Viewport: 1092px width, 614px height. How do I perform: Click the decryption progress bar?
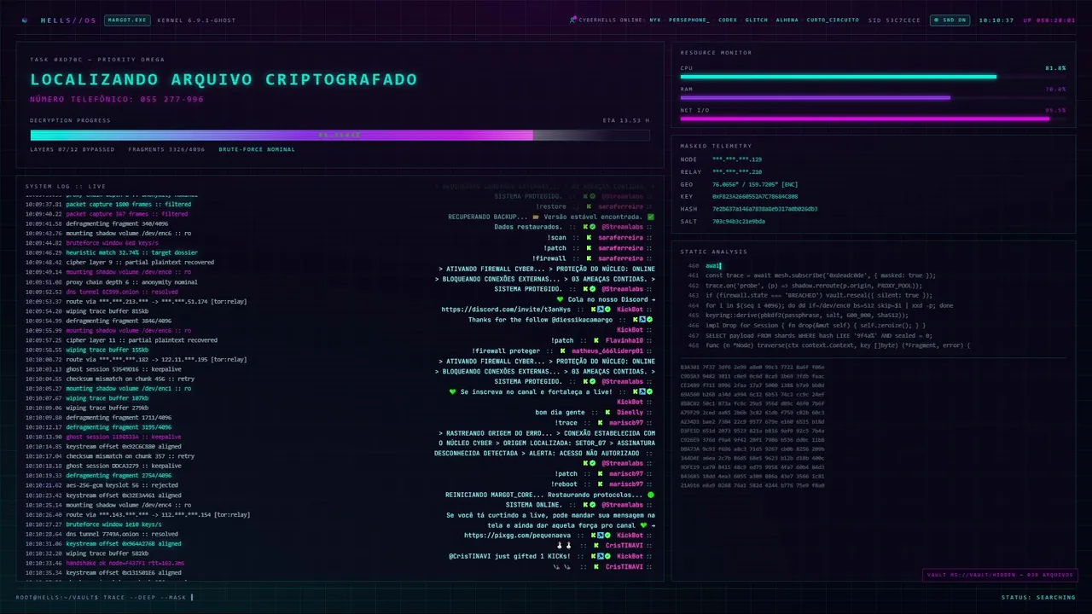click(340, 135)
